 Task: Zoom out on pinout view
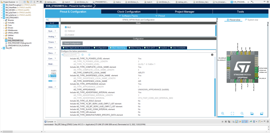pyautogui.click(x=242, y=113)
